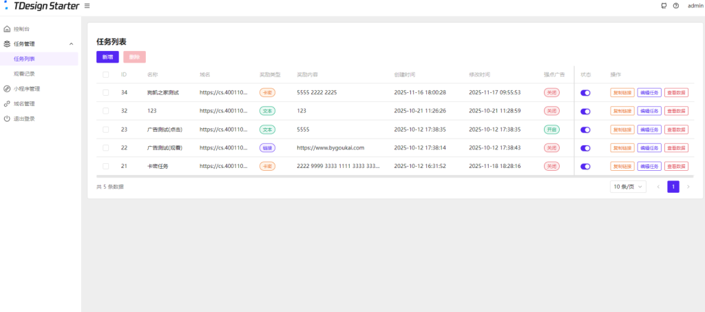Click the help question mark icon

(x=676, y=6)
